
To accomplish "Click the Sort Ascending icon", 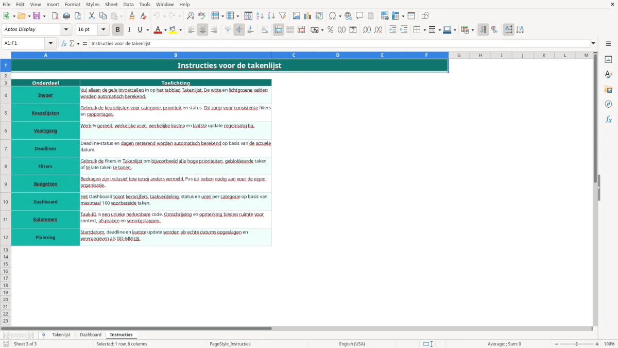I will [260, 15].
